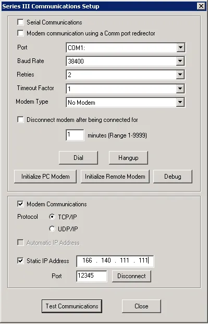Open the Modem Type dropdown
The width and height of the screenshot is (208, 324).
[x=180, y=102]
